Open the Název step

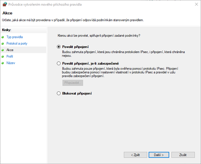(x=11, y=63)
